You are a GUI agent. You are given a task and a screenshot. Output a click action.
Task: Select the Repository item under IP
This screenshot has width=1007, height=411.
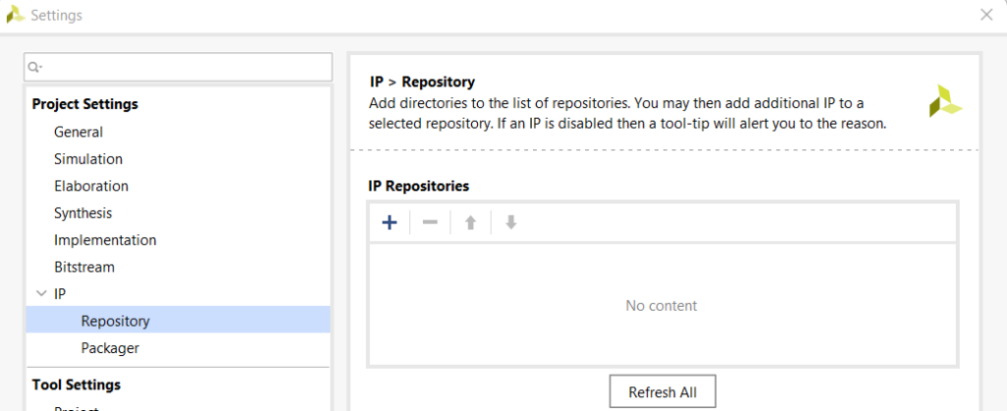point(115,321)
